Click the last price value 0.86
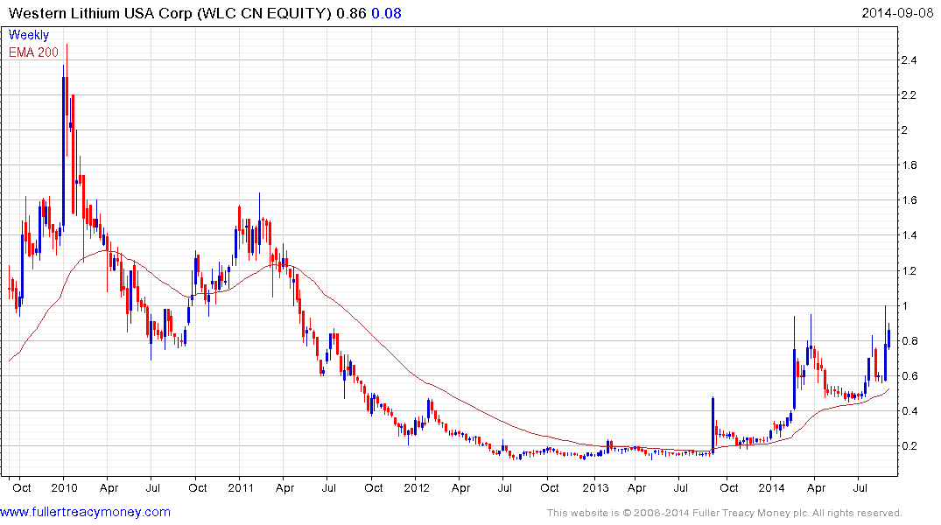The height and width of the screenshot is (525, 941). [351, 13]
